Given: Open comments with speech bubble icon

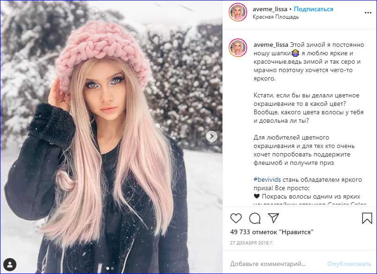Looking at the screenshot, I should 255,218.
